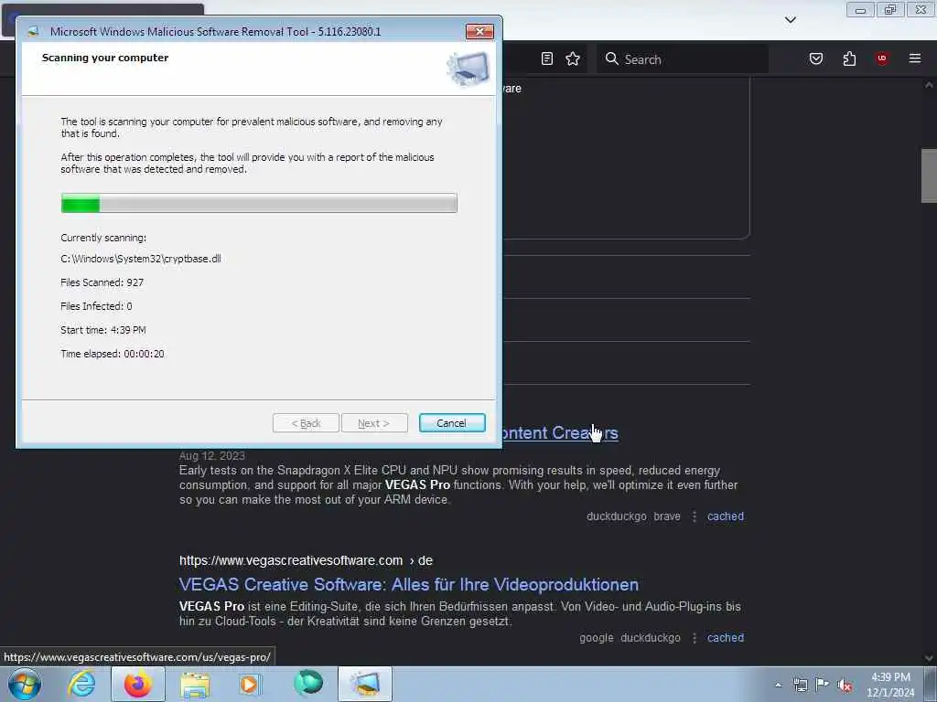Click the Scanning your computer heading

point(105,58)
